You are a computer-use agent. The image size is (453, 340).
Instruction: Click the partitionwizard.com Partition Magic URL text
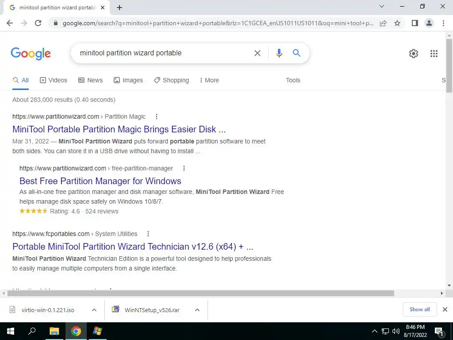(x=79, y=116)
